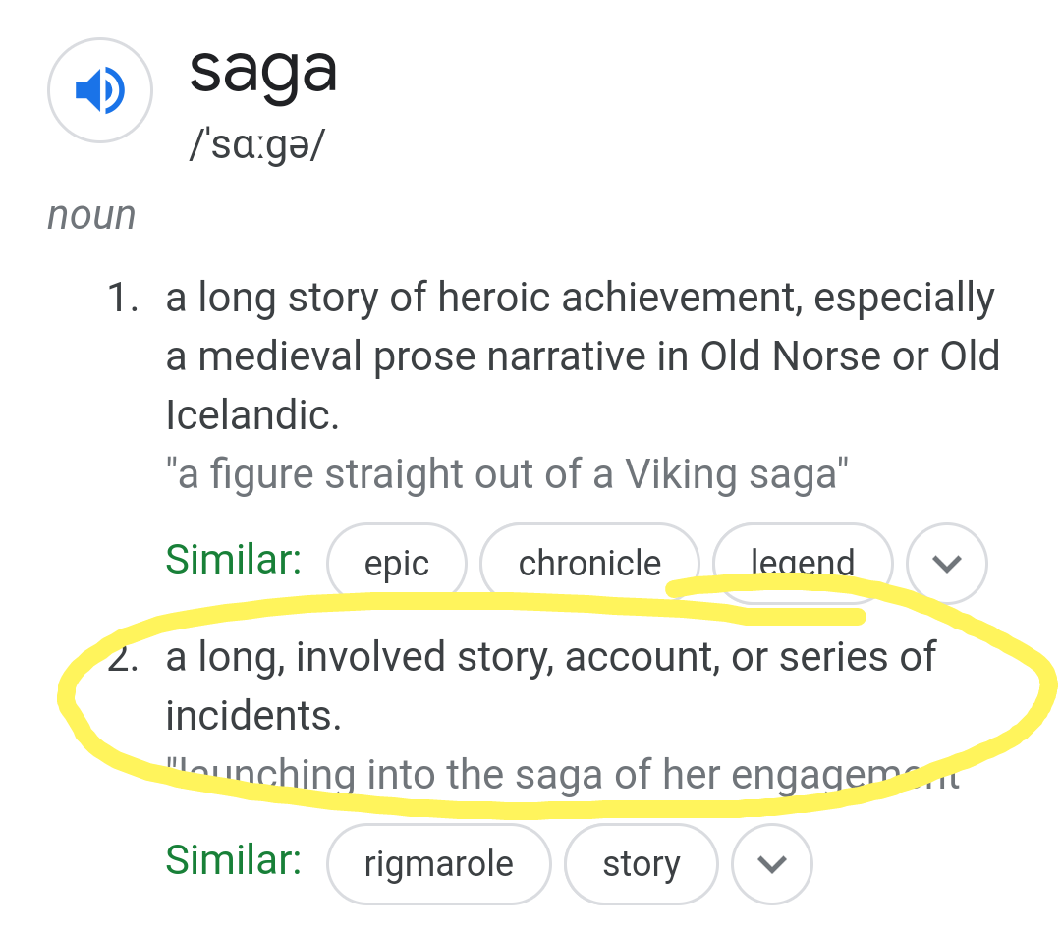Click the 'story' synonym chip
The height and width of the screenshot is (930, 1061).
(641, 864)
